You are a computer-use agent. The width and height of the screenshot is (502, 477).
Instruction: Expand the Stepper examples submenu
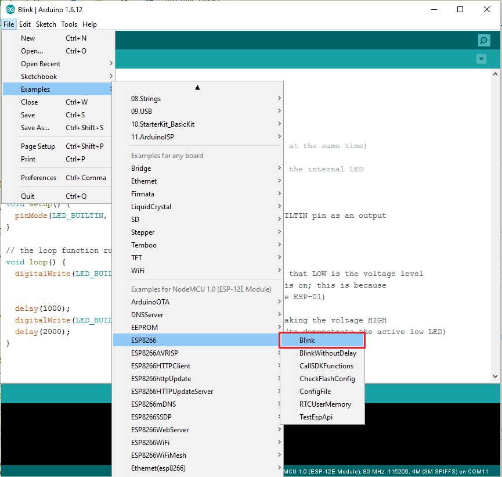[198, 232]
